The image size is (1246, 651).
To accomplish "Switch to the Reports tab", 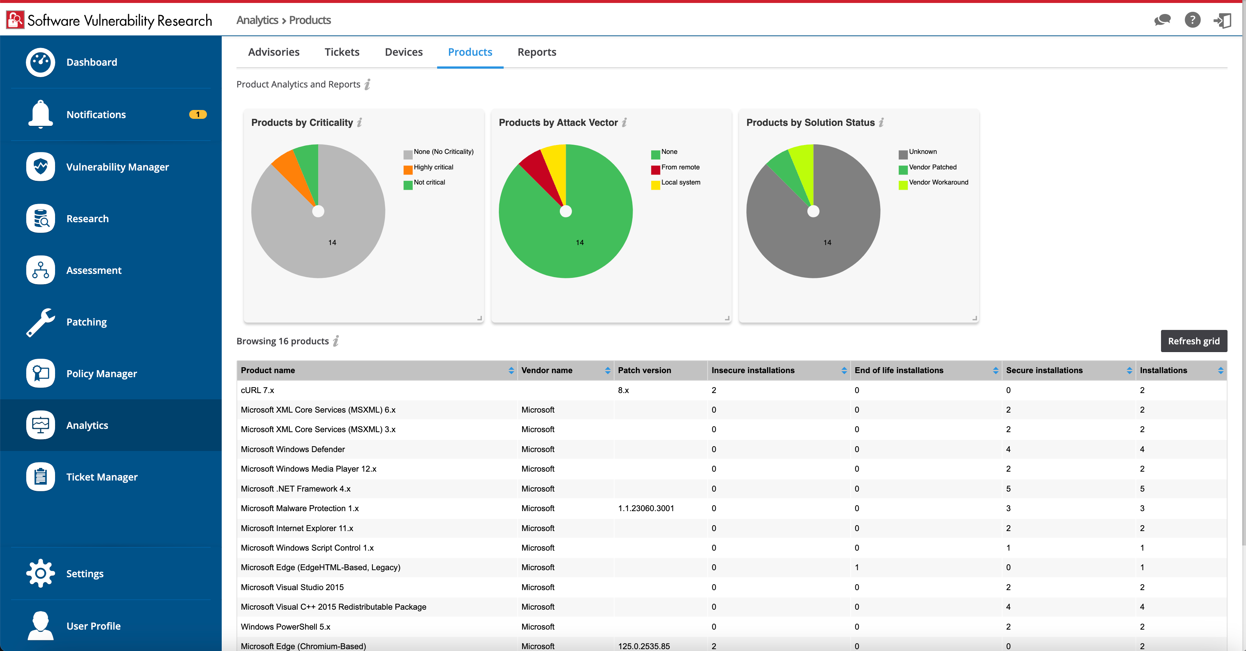I will [537, 52].
